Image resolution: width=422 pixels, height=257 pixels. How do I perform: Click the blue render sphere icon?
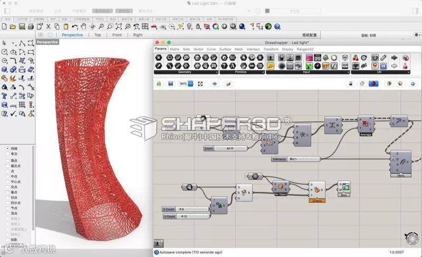click(242, 26)
